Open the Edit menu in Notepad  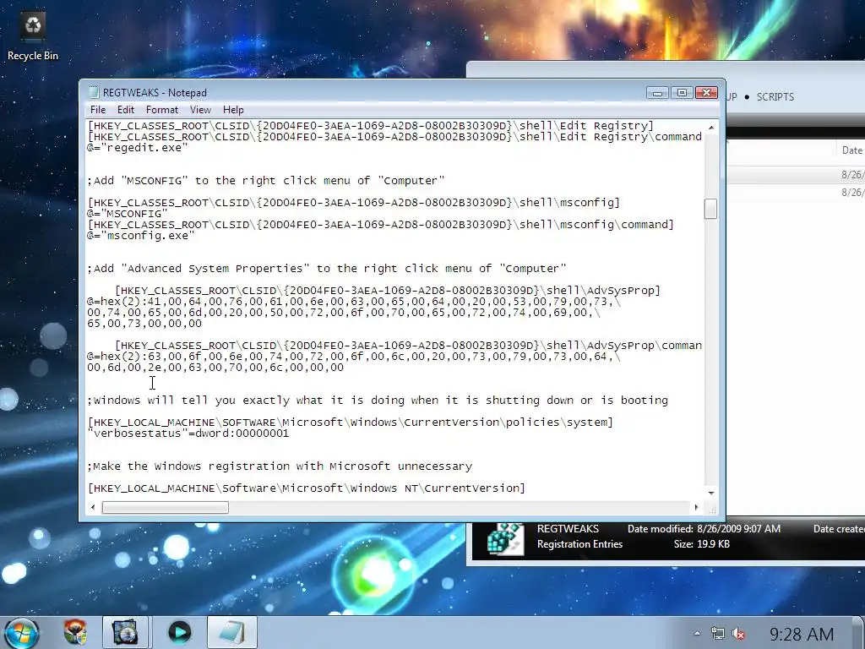[125, 110]
